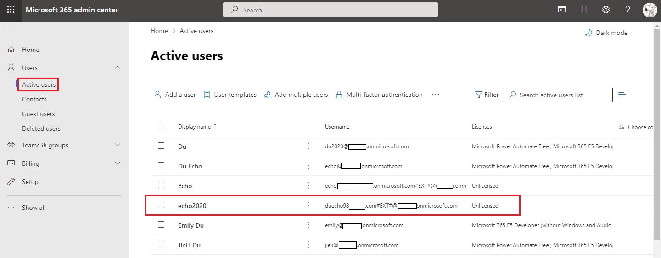Open more actions for Emily Du row
661x258 pixels.
(308, 225)
